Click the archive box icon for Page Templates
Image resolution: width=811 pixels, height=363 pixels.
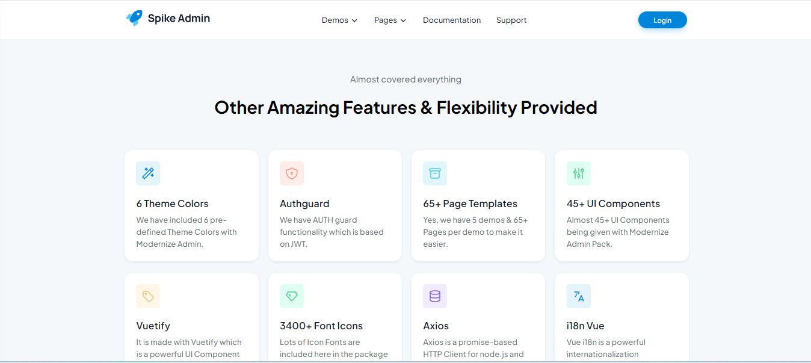[x=435, y=173]
